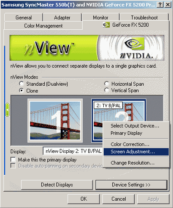The image size is (173, 208).
Task: Select the Standard (Dualview) radio button
Action: point(22,84)
